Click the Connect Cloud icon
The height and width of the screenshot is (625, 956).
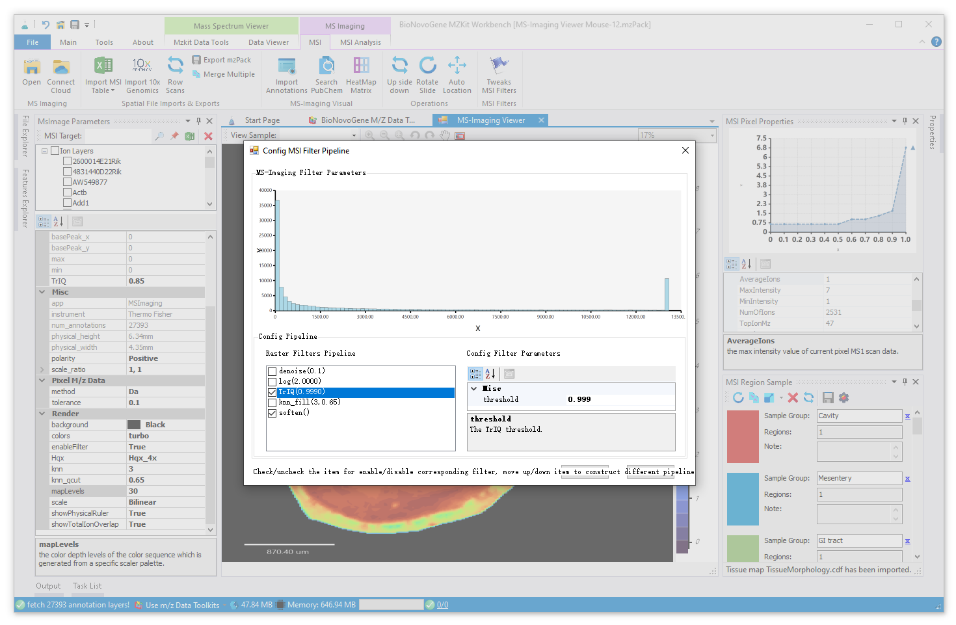(61, 67)
